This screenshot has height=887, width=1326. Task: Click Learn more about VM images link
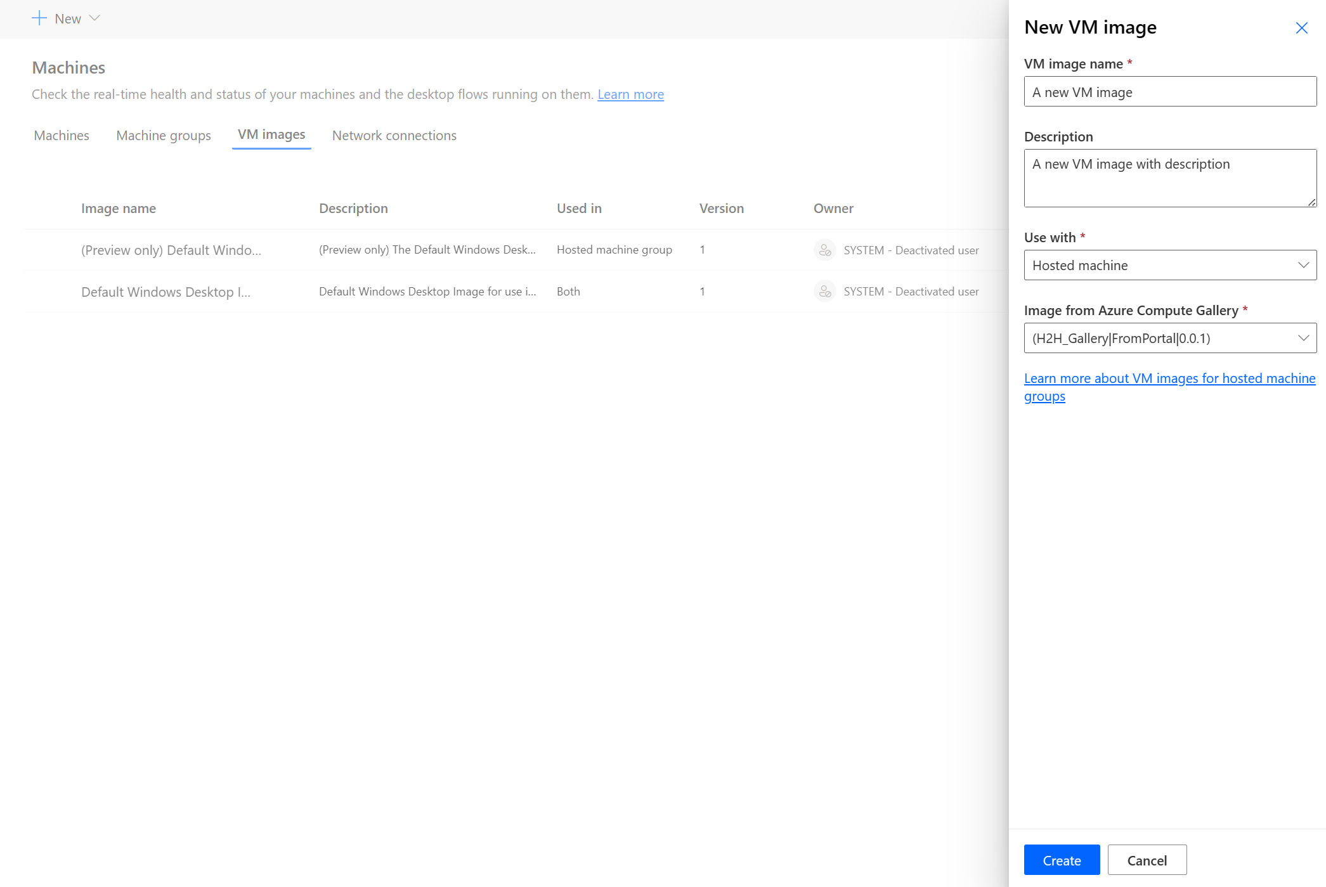click(x=1171, y=386)
